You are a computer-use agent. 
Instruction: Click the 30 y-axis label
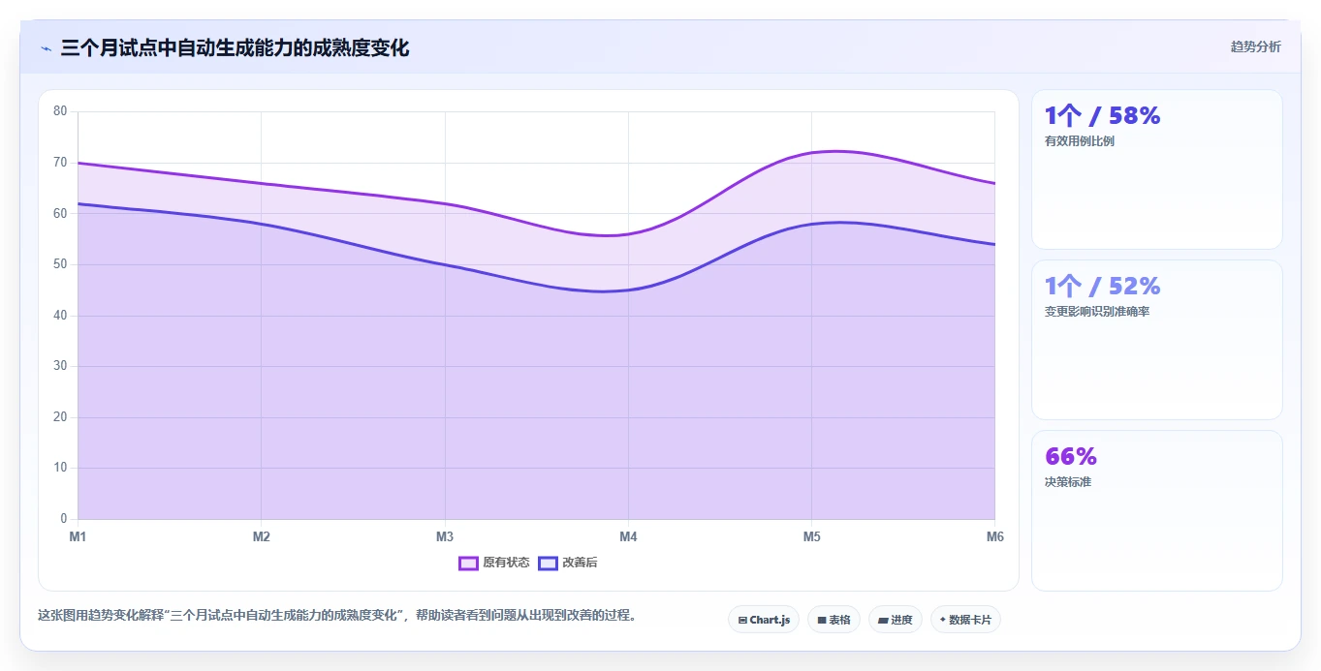point(60,366)
